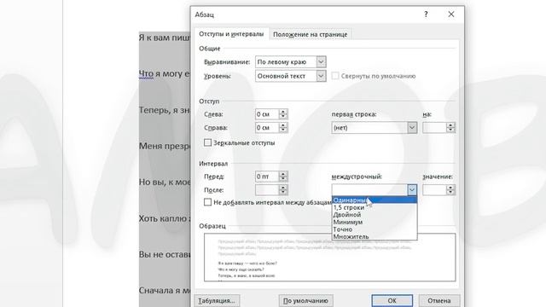Screen dimensions: 546x307
Task: Choose Множитель line spacing option
Action: [x=375, y=237]
